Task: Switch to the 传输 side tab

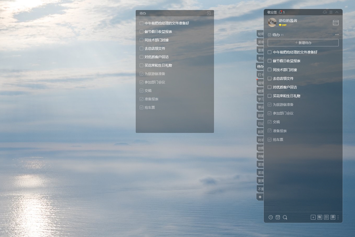Action: pyautogui.click(x=260, y=156)
